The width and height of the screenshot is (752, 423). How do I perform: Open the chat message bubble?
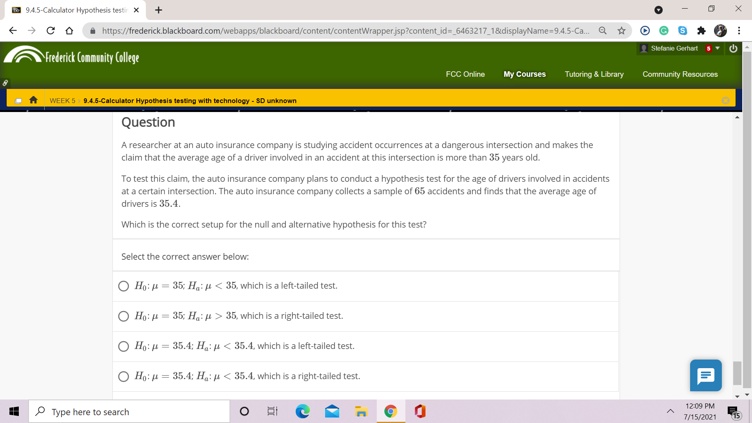tap(706, 375)
